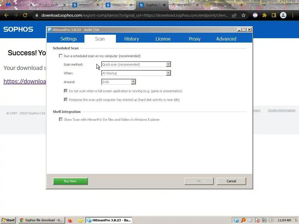The width and height of the screenshot is (299, 224).
Task: Launch Firefox from the quick launch
Action: (70, 220)
